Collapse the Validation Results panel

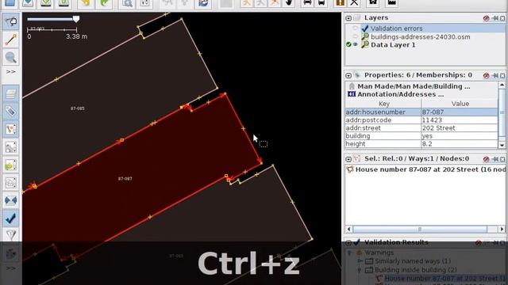click(x=348, y=242)
